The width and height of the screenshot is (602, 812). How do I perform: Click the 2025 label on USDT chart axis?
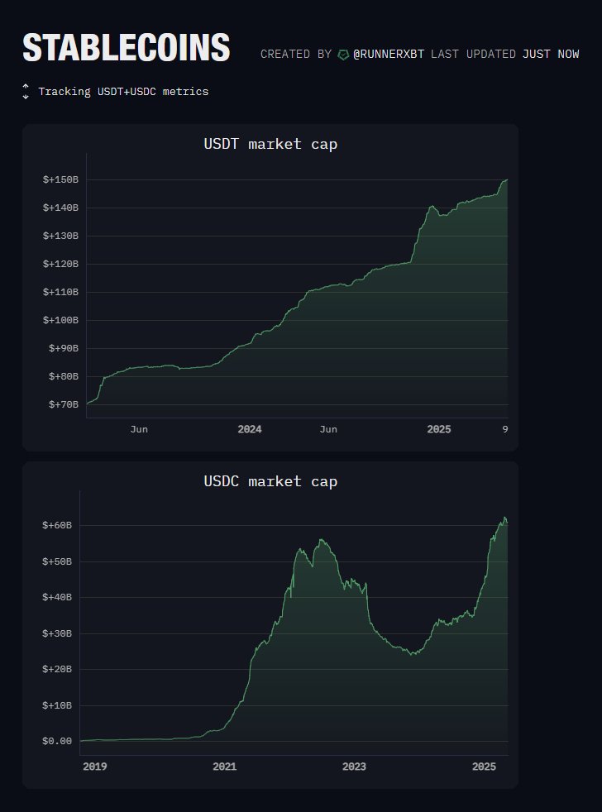[438, 429]
